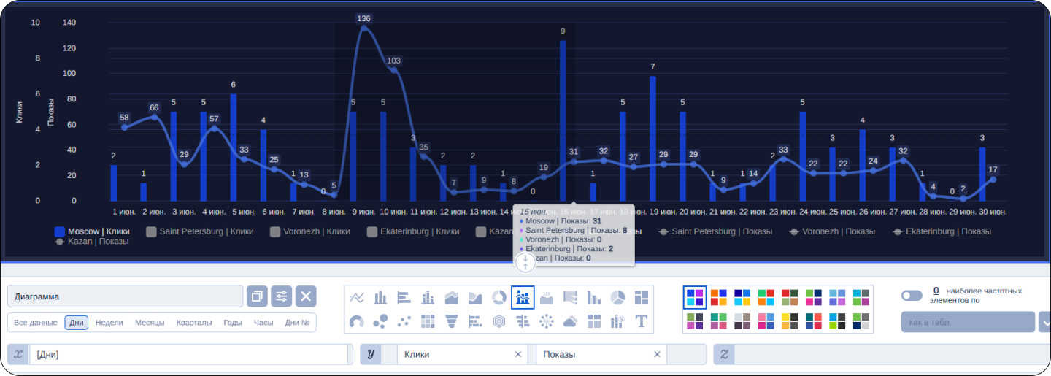Select the horizontal bar chart icon
Viewport: 1051px width, 376px height.
[x=404, y=297]
